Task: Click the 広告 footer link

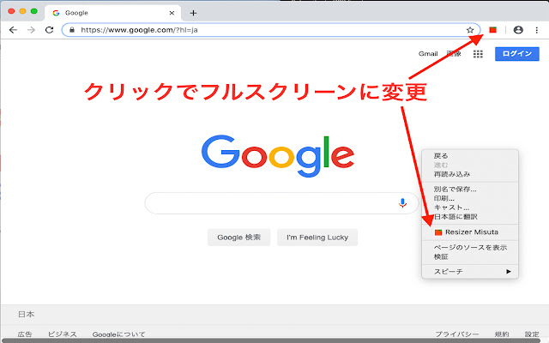Action: tap(25, 334)
